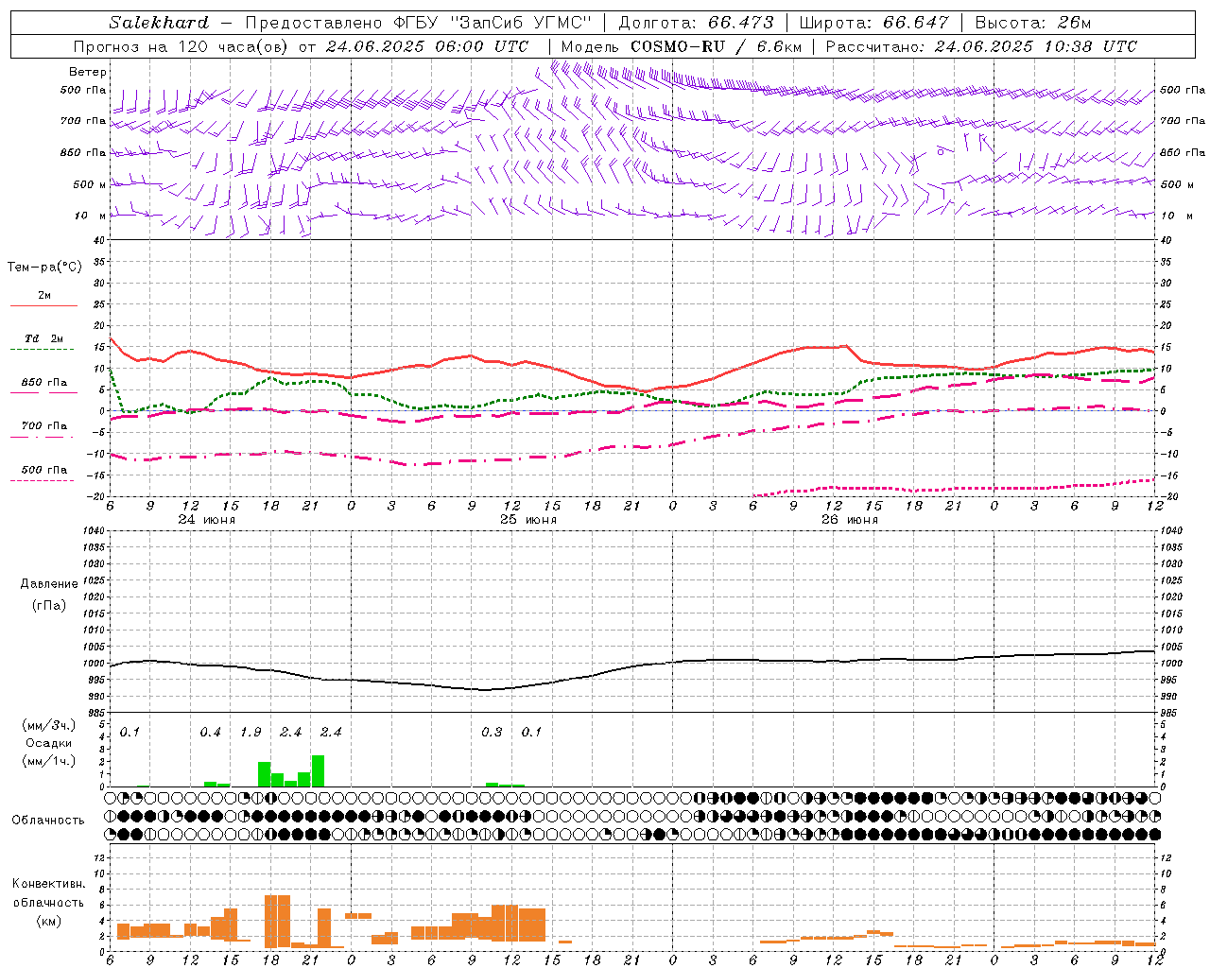Click the 0.4 precipitation total value
Viewport: 1210px width, 968px height.
(210, 733)
